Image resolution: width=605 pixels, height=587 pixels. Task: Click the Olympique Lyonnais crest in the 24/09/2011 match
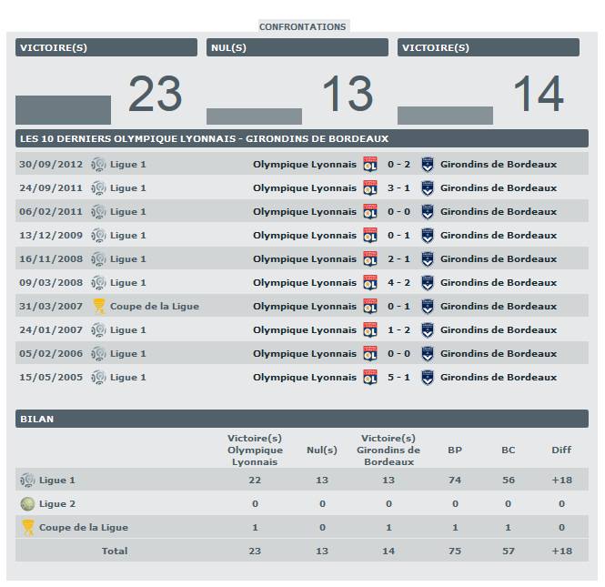click(370, 188)
